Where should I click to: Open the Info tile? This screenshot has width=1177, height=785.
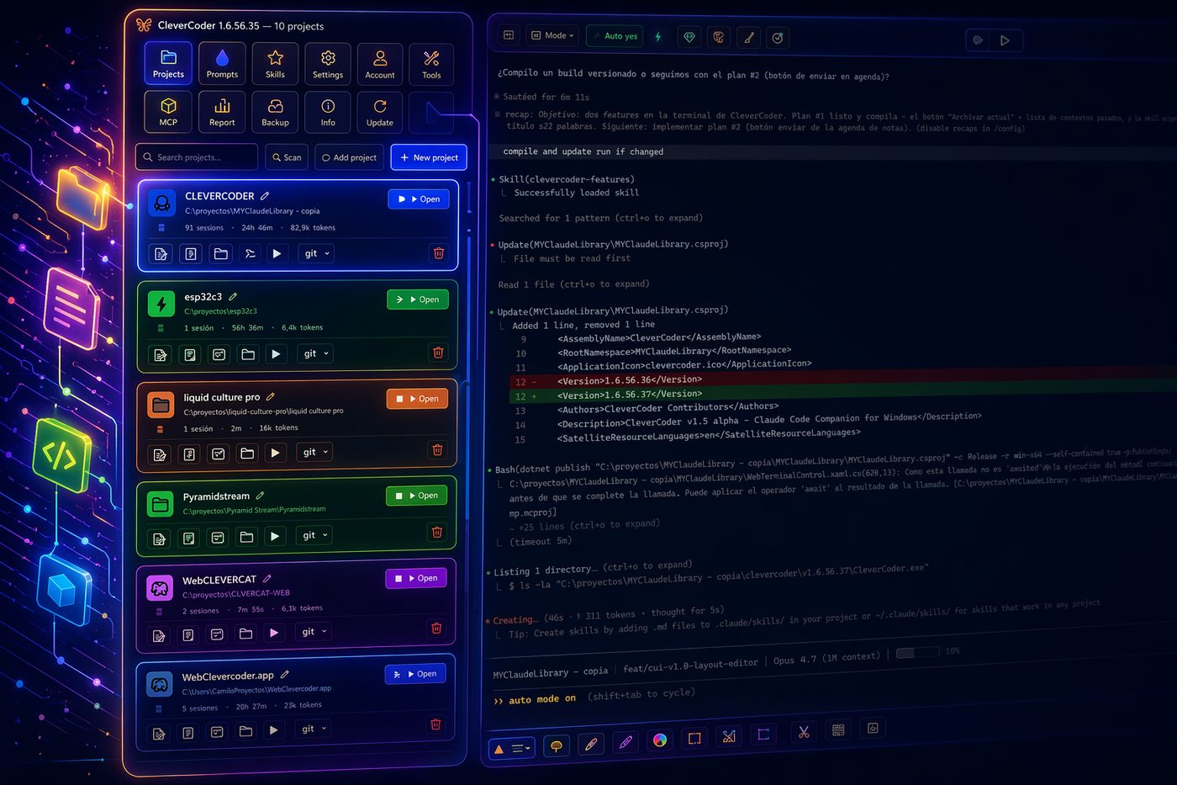click(x=328, y=112)
